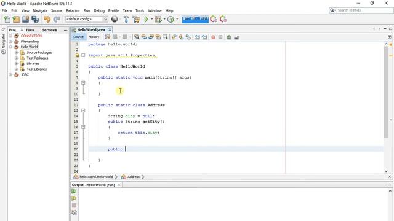The height and width of the screenshot is (221, 394).
Task: Toggle Rectangular Selection icon
Action: tap(165, 37)
